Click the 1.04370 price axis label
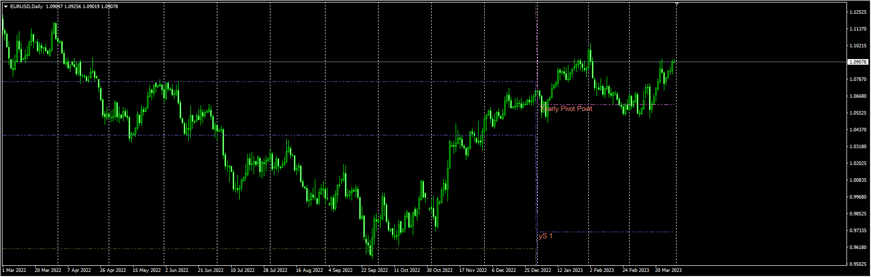The height and width of the screenshot is (277, 871). pos(859,130)
